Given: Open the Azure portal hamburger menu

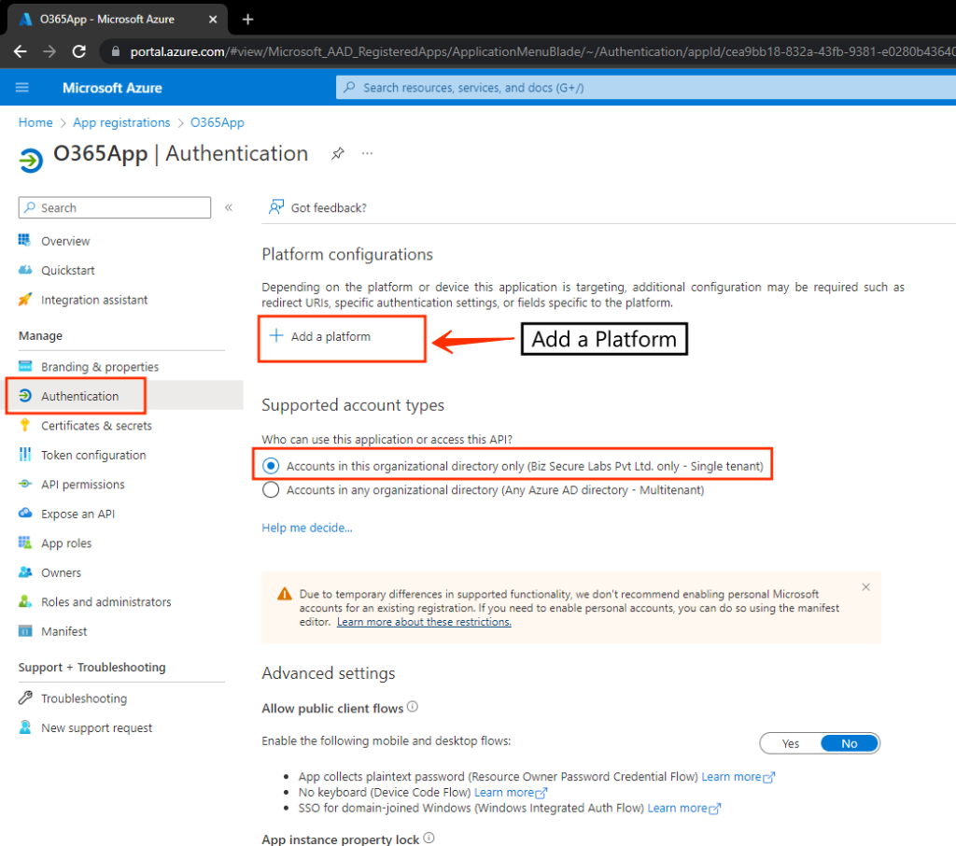Looking at the screenshot, I should (22, 88).
